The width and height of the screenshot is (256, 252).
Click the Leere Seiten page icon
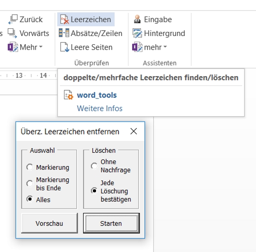coord(64,47)
